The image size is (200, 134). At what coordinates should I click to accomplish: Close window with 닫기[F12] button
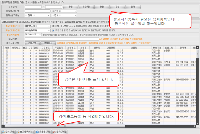[x=59, y=132]
